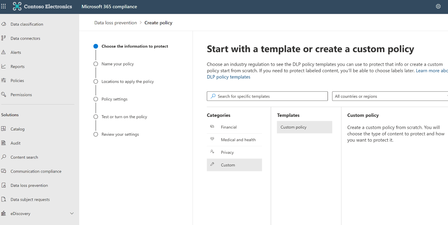This screenshot has height=225, width=448.
Task: Choose the Custom category
Action: (x=234, y=165)
